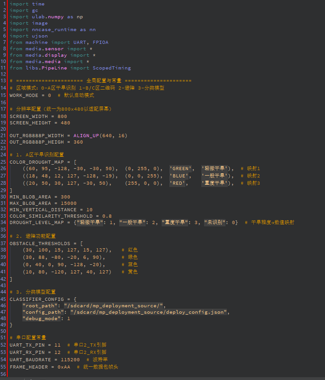This screenshot has width=325, height=380.
Task: Click line number 55 in the gutter
Action: pyautogui.click(x=4, y=367)
